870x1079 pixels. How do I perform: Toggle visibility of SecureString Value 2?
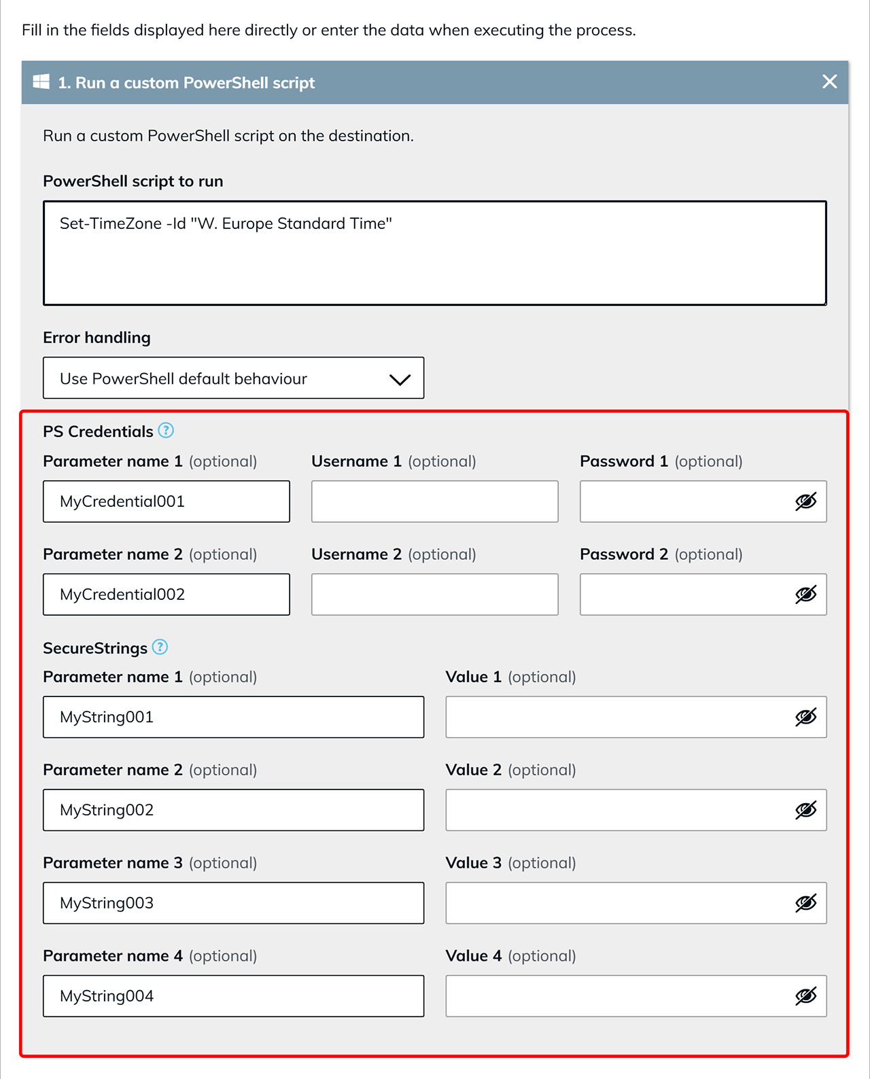805,810
